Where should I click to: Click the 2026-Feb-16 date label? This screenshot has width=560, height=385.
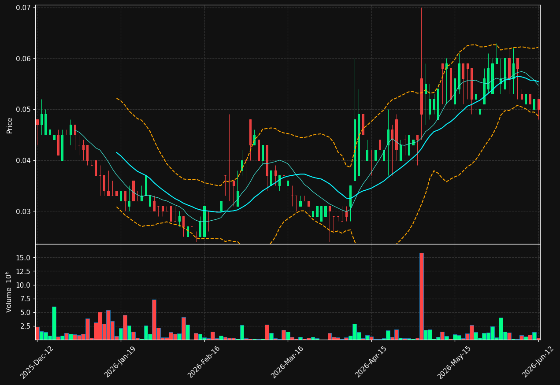pos(204,362)
